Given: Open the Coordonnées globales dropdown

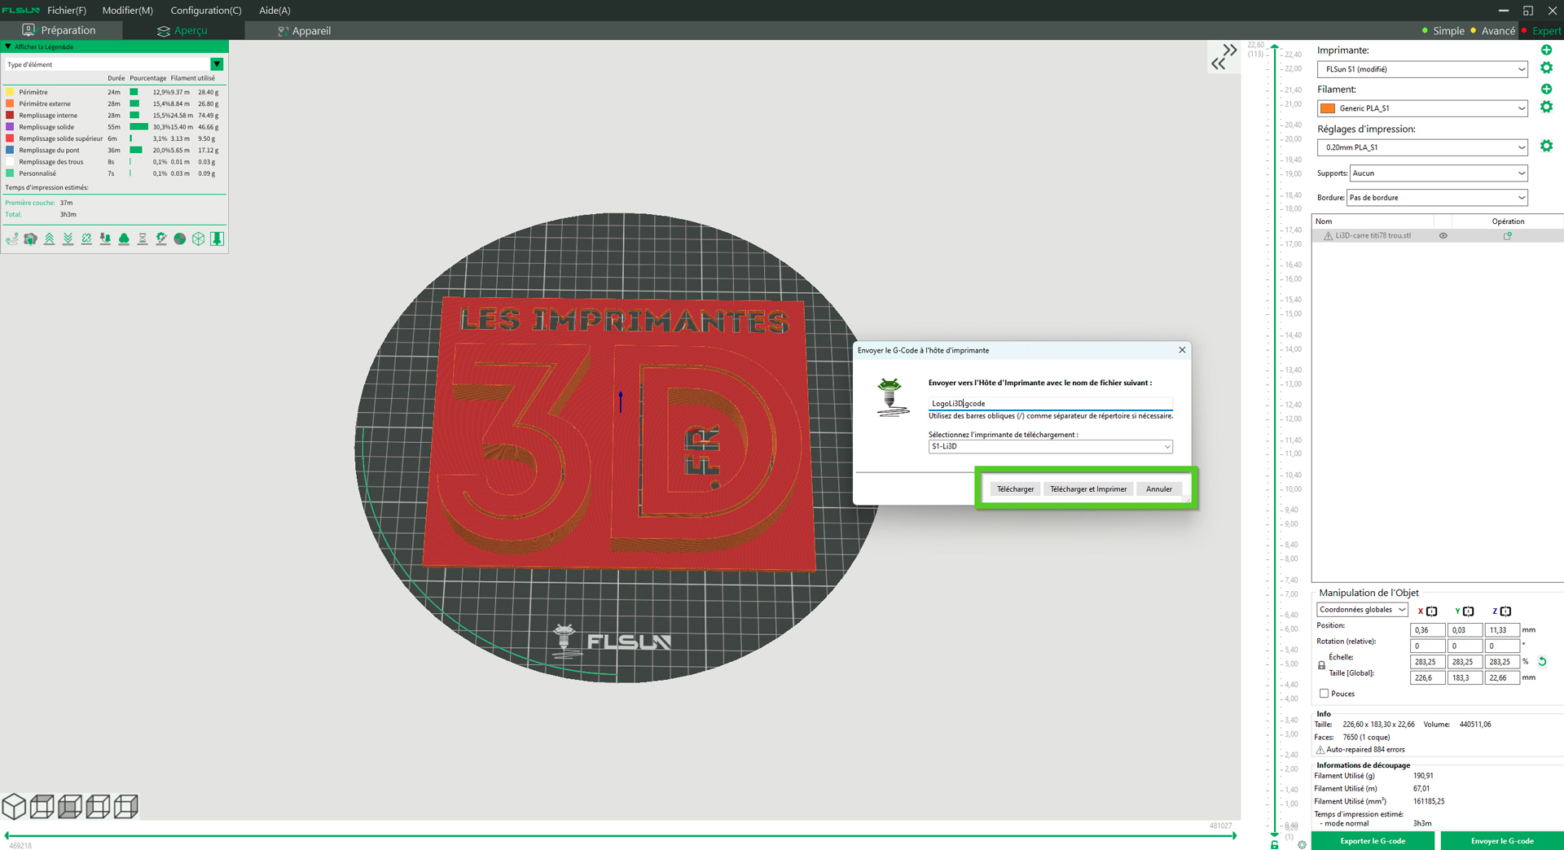Looking at the screenshot, I should [x=1362, y=610].
